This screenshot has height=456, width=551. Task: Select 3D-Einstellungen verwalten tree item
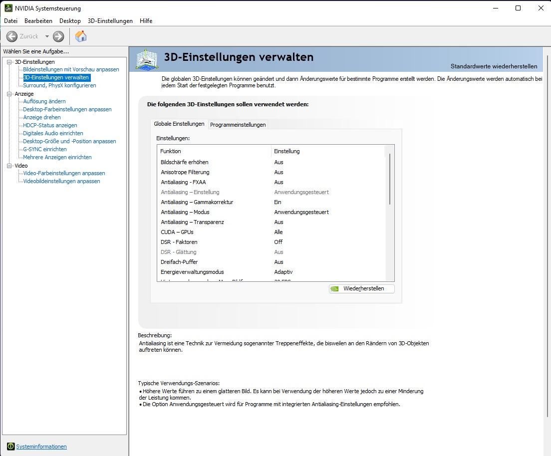tap(56, 77)
